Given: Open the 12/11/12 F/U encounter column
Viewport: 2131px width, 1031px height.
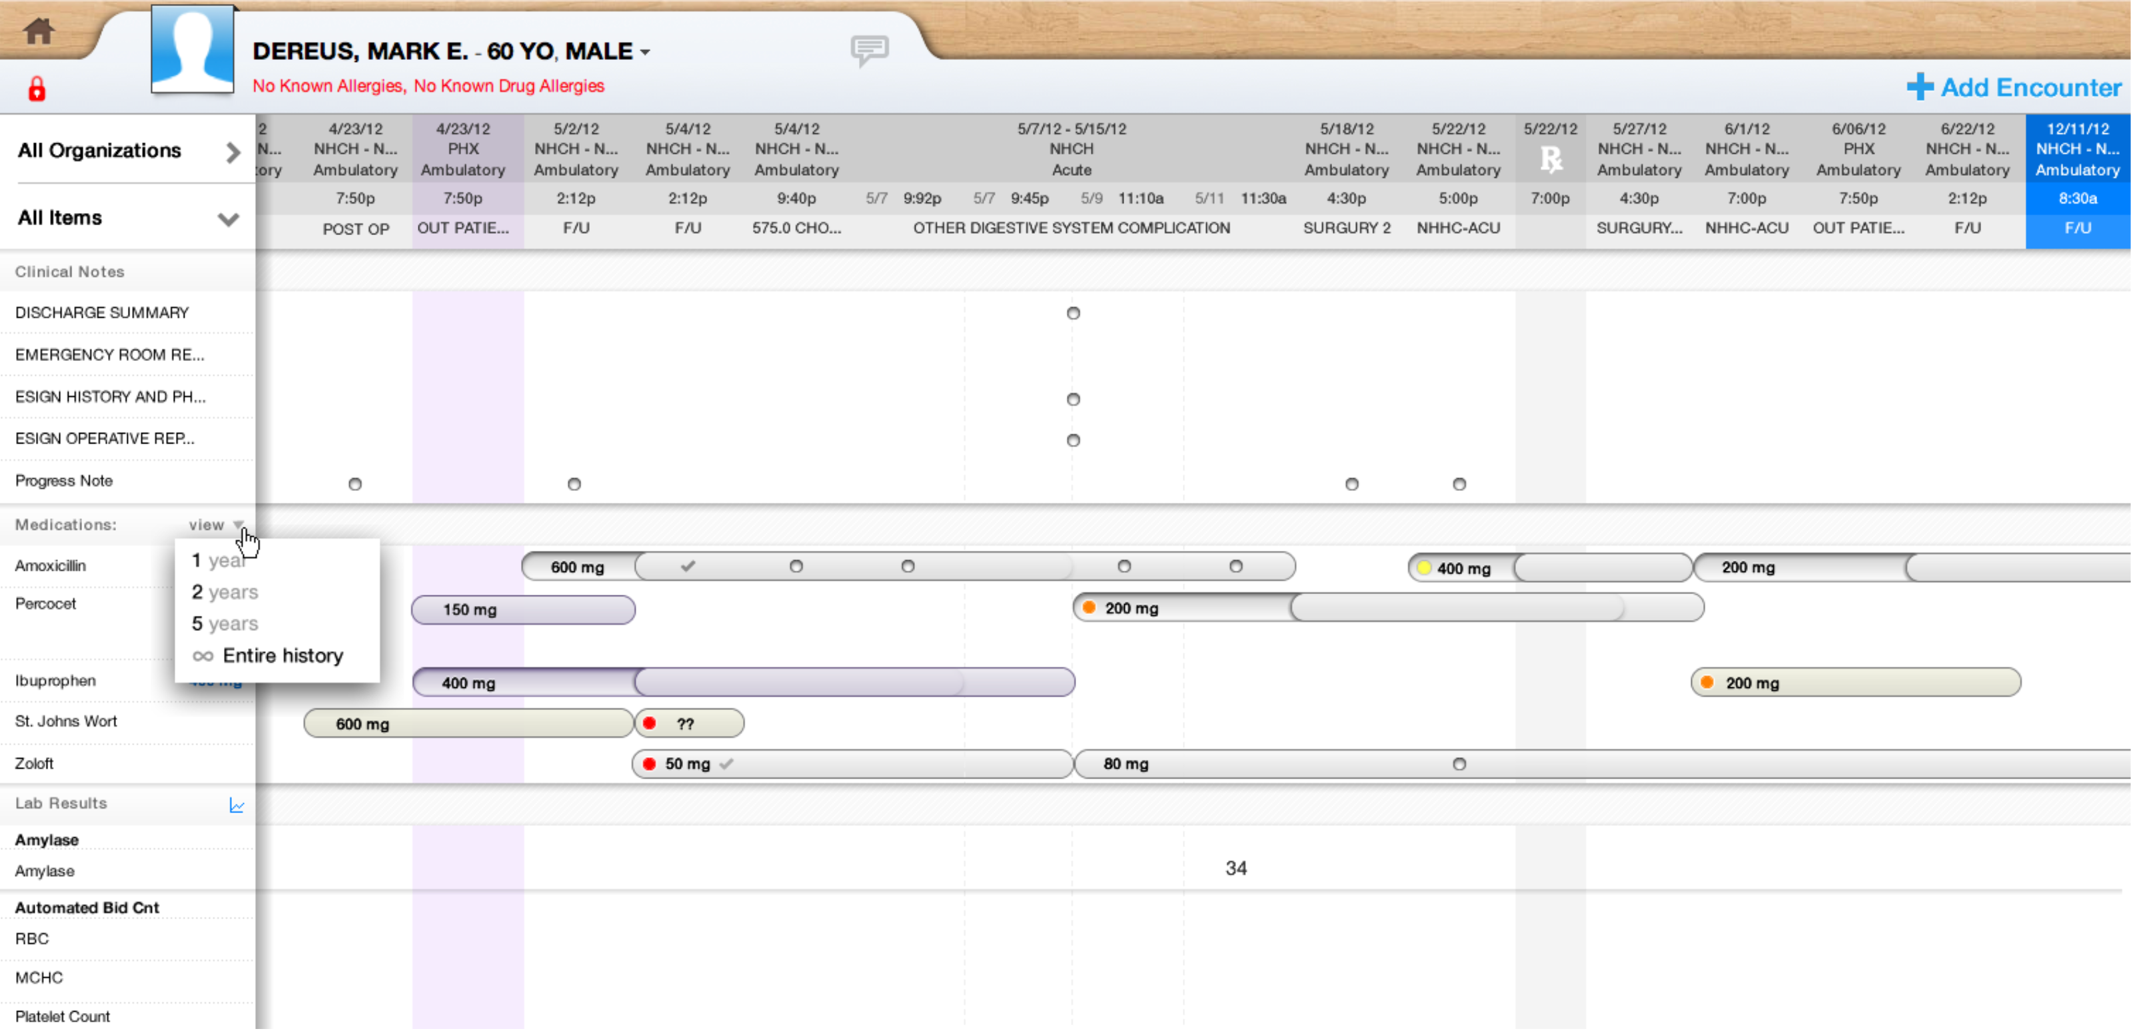Looking at the screenshot, I should [2077, 182].
